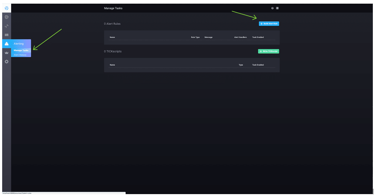Click the Alert Handlers column header
The image size is (375, 196).
pos(240,37)
